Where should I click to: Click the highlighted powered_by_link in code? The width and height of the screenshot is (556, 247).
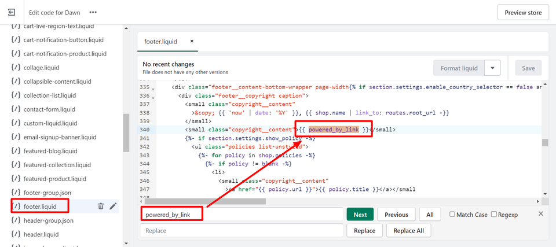pos(334,130)
